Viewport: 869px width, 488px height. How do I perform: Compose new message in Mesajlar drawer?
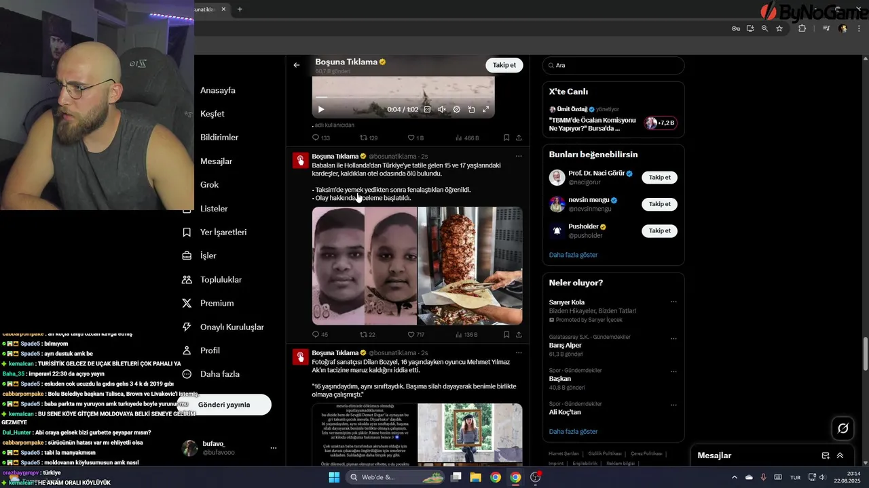826,455
